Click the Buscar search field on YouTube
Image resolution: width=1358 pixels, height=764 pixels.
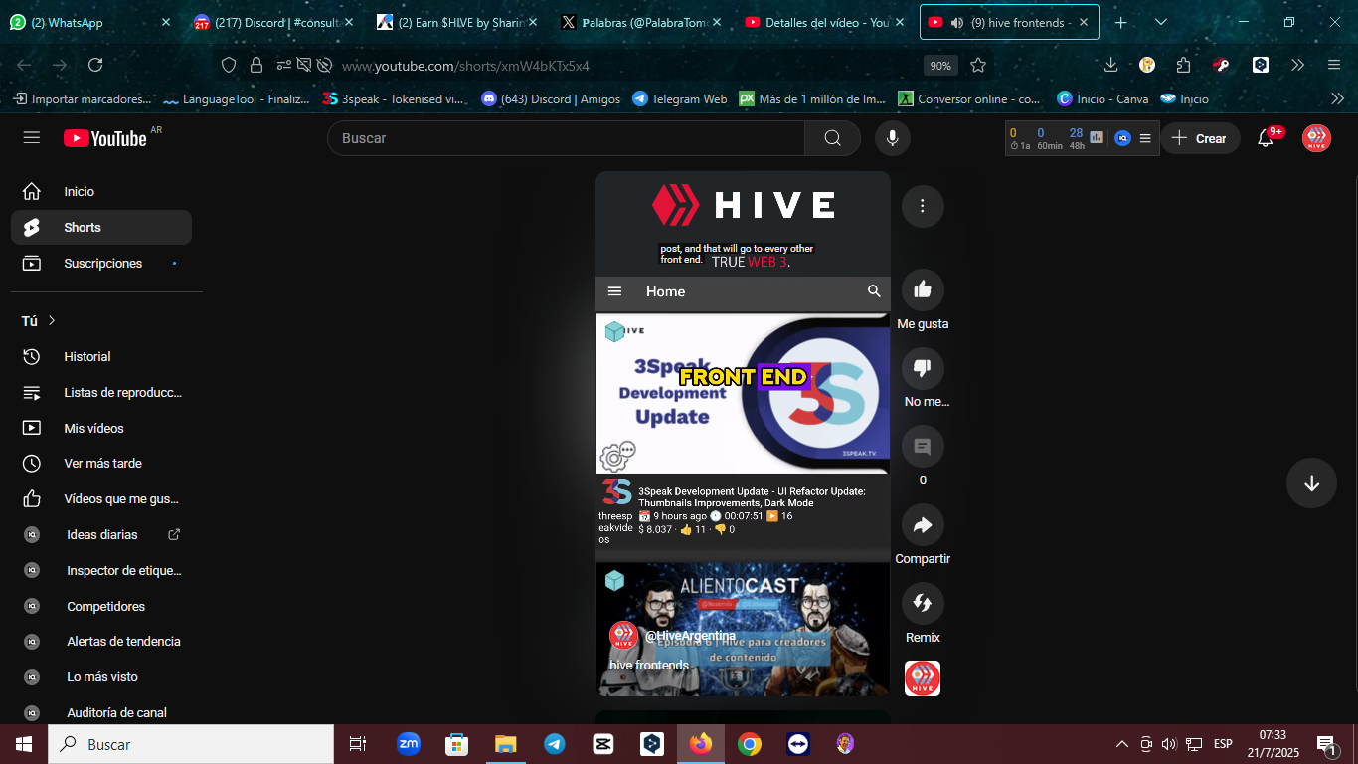click(x=566, y=138)
